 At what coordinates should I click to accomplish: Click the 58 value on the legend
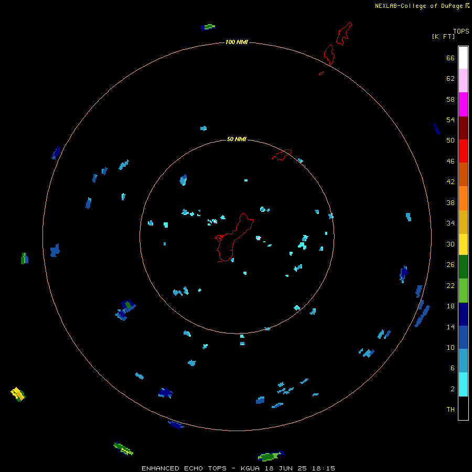click(x=450, y=99)
